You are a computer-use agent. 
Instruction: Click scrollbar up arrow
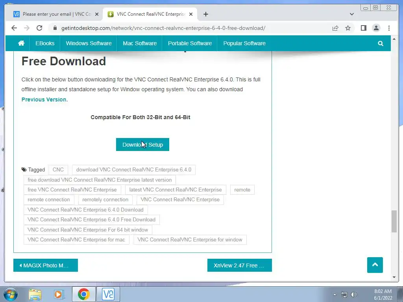(394, 39)
